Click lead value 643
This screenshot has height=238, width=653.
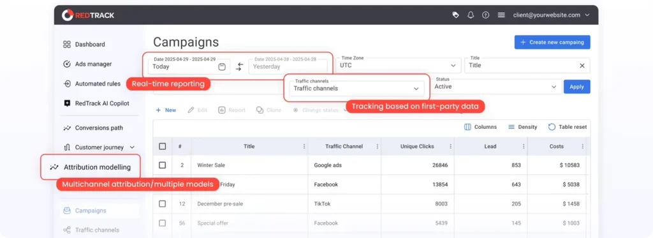coord(516,184)
